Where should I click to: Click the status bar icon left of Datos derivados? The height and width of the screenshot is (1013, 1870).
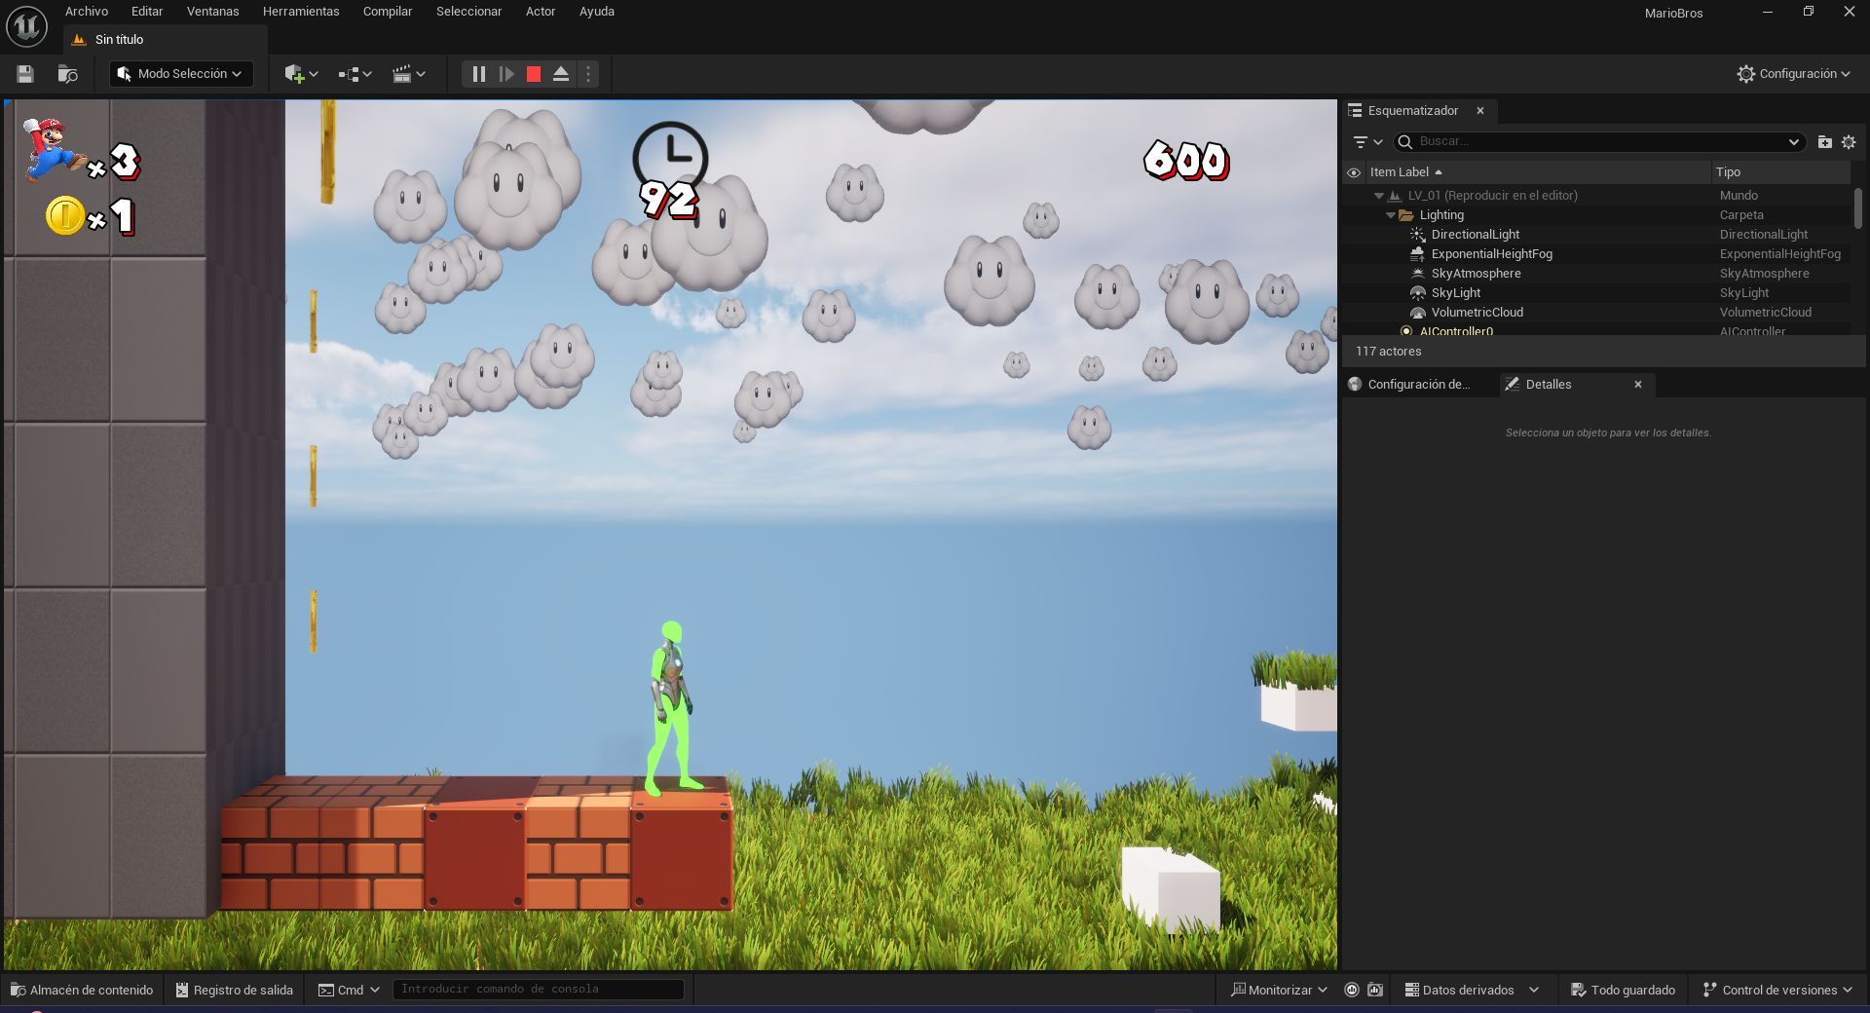1375,990
